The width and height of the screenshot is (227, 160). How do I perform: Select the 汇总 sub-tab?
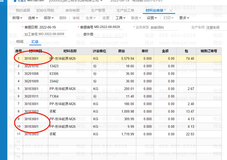click(35, 42)
